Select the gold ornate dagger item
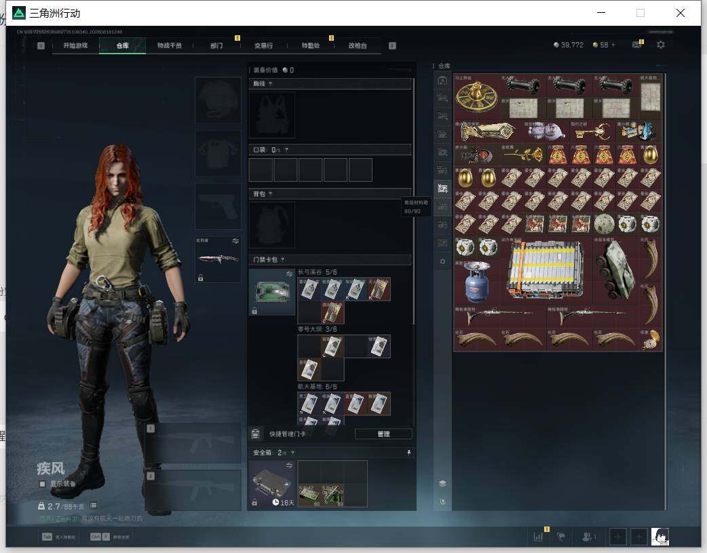Screen dimensions: 707x553 (x=489, y=132)
